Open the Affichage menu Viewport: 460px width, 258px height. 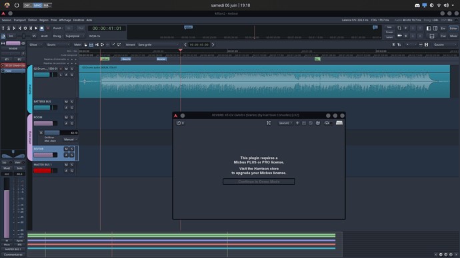click(65, 20)
